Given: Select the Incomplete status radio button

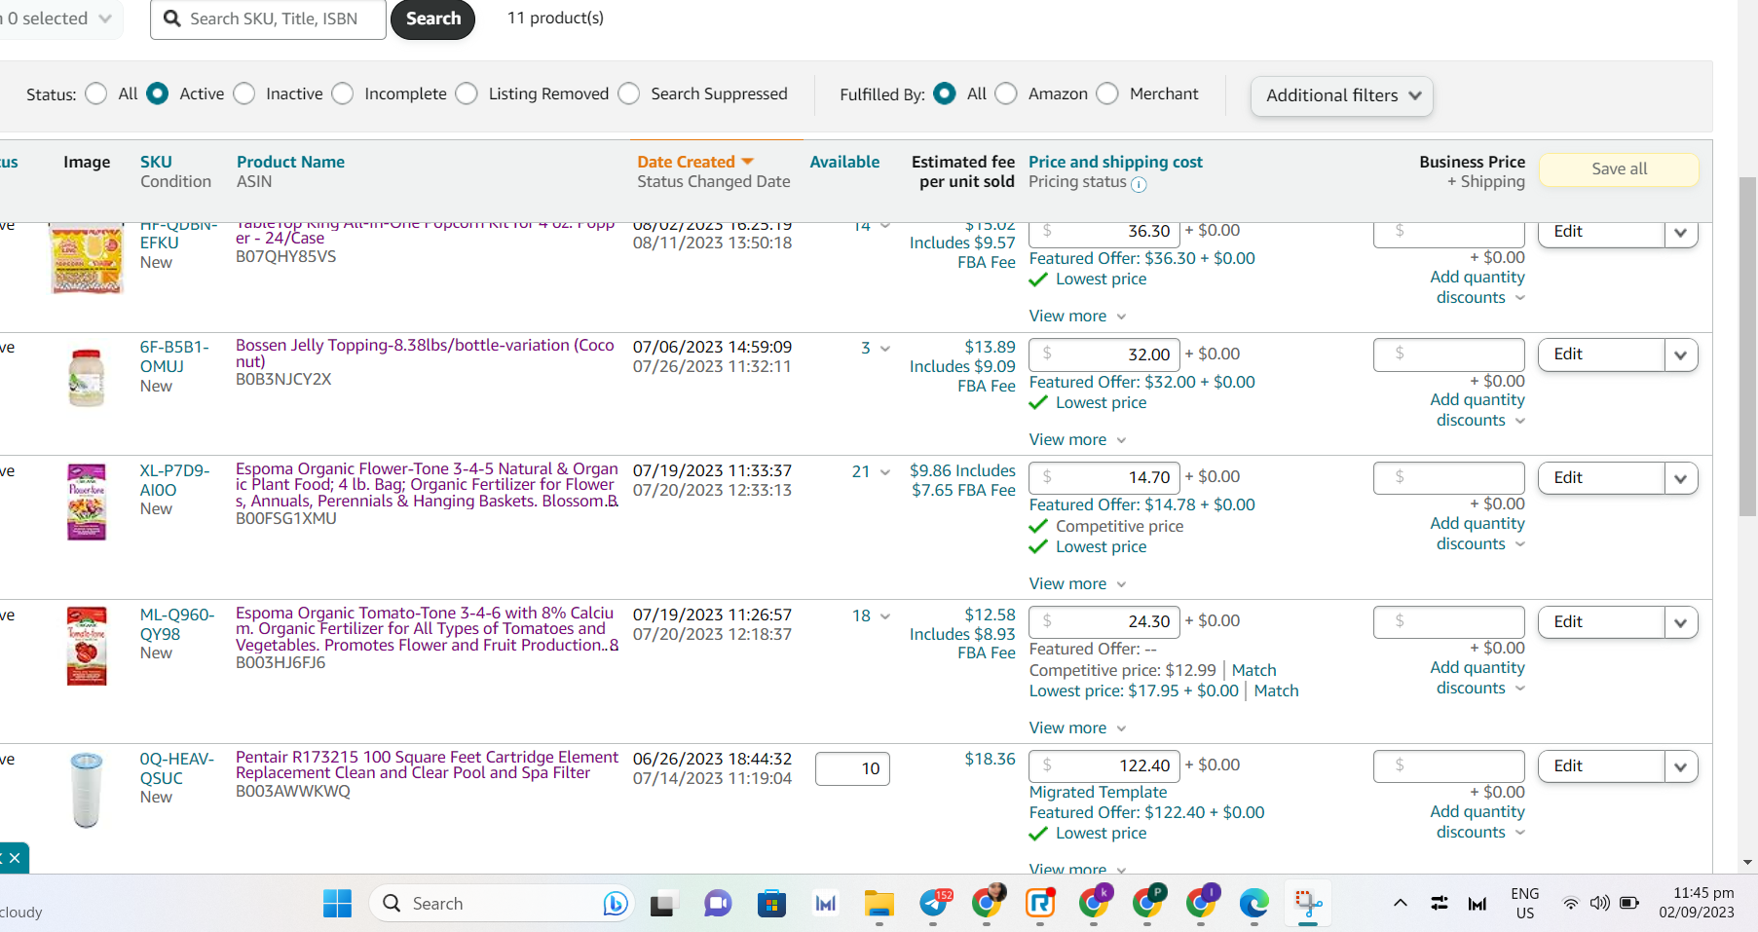Looking at the screenshot, I should pos(343,93).
